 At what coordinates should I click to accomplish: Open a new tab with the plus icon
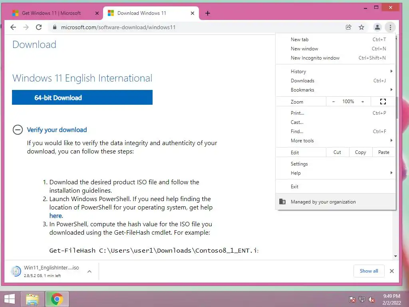208,13
